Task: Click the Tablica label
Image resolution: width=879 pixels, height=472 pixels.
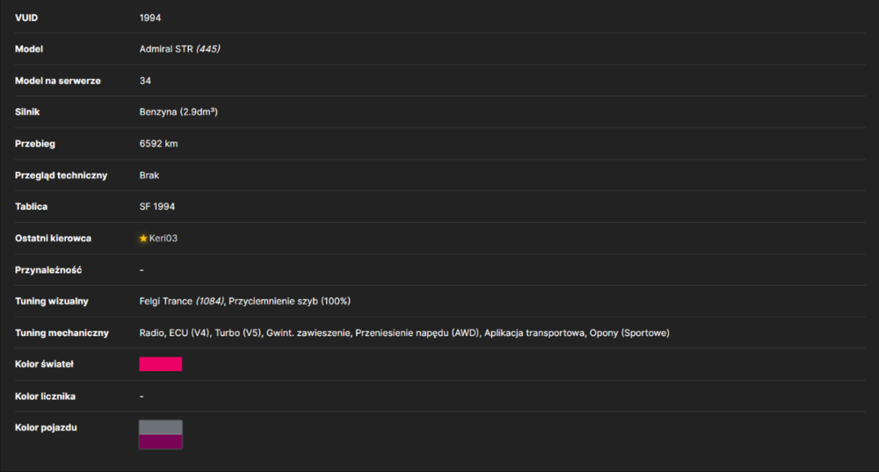Action: click(31, 206)
